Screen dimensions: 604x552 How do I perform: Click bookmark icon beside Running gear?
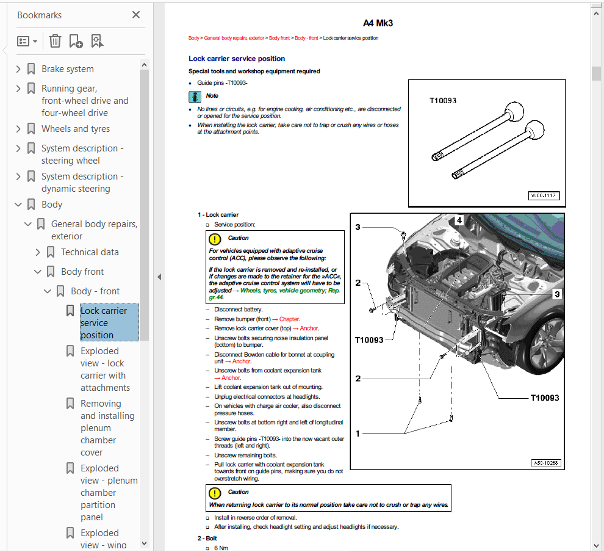31,89
